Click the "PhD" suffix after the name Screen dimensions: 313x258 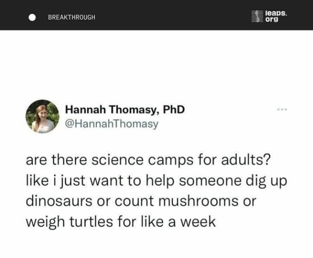[x=174, y=110]
